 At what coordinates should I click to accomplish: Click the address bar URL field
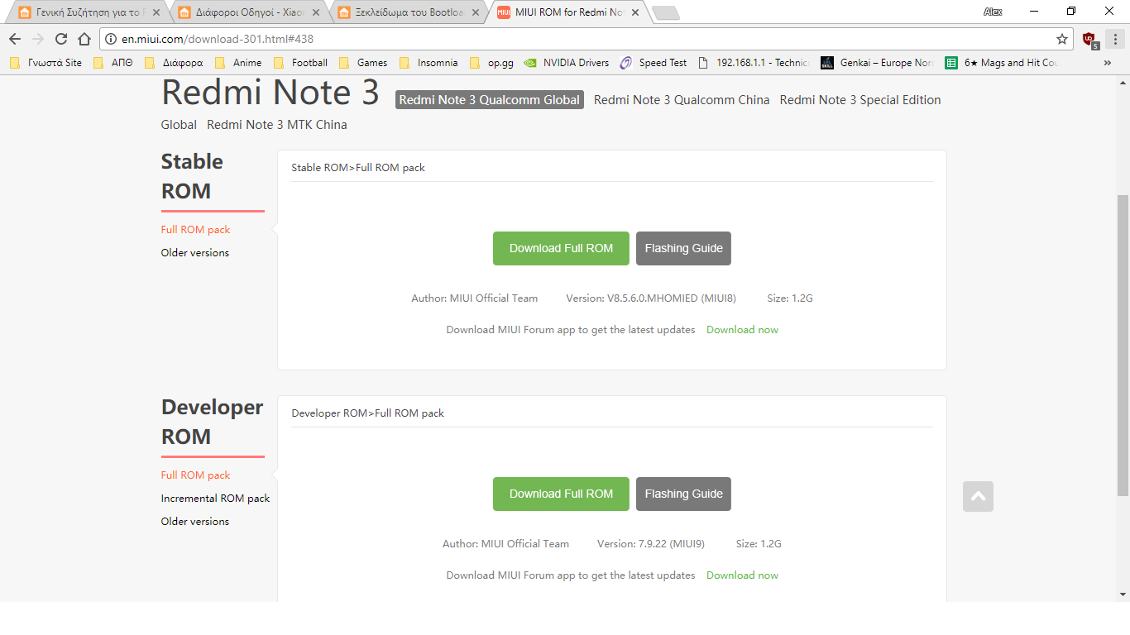(x=586, y=39)
